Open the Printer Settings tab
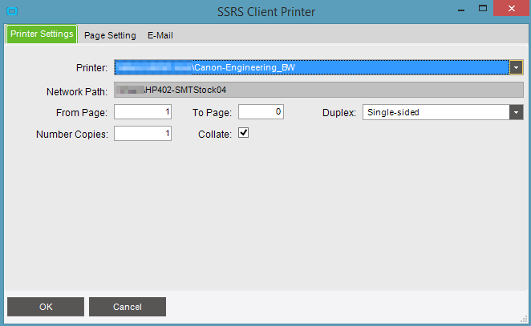Viewport: 531px width, 326px height. coord(42,34)
